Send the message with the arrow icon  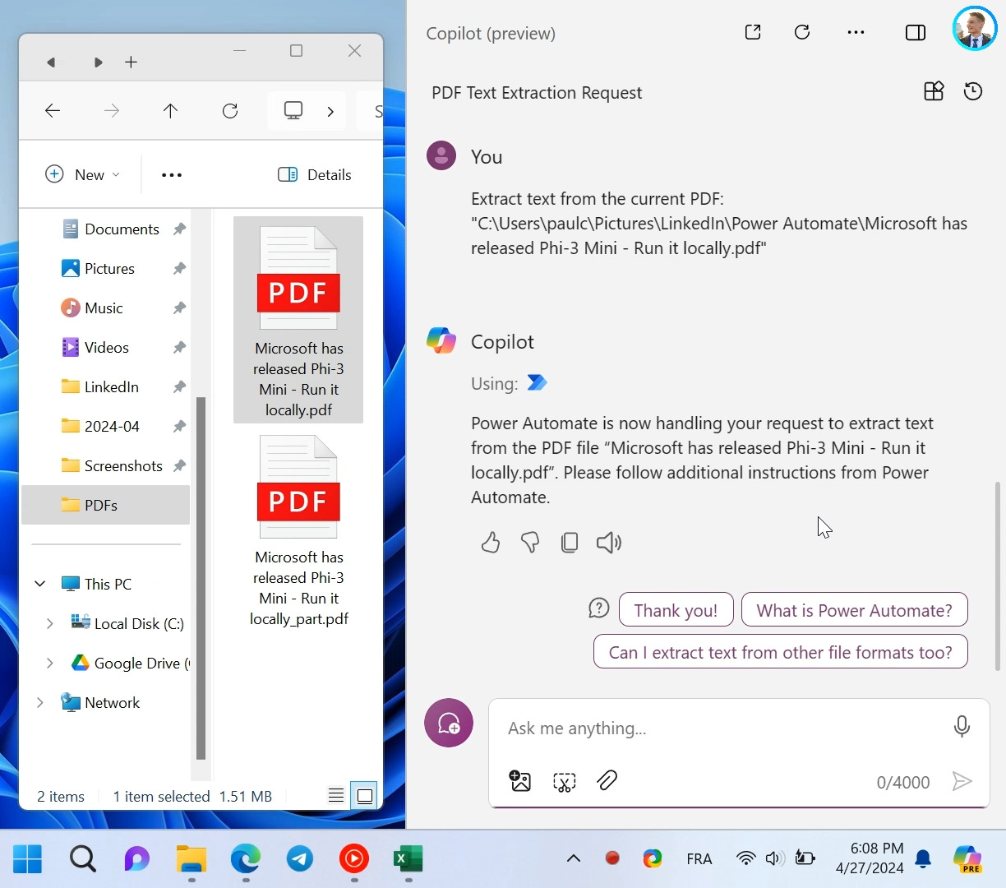962,781
